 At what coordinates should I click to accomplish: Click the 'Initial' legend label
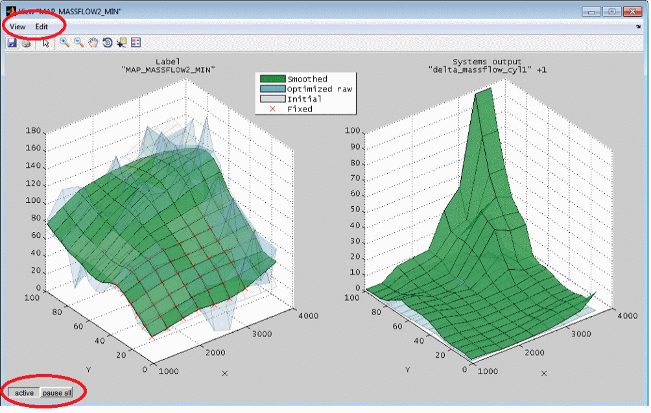pos(304,99)
